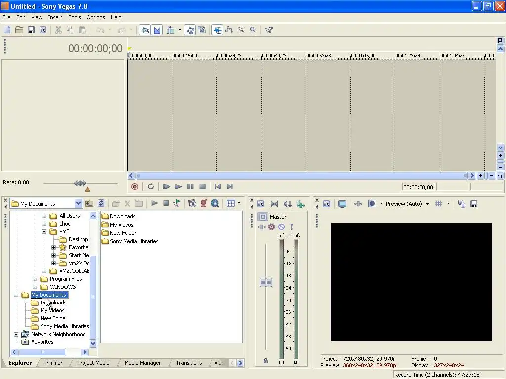Toggle Auto Preview in Explorer toolbar
The image size is (506, 379).
177,203
